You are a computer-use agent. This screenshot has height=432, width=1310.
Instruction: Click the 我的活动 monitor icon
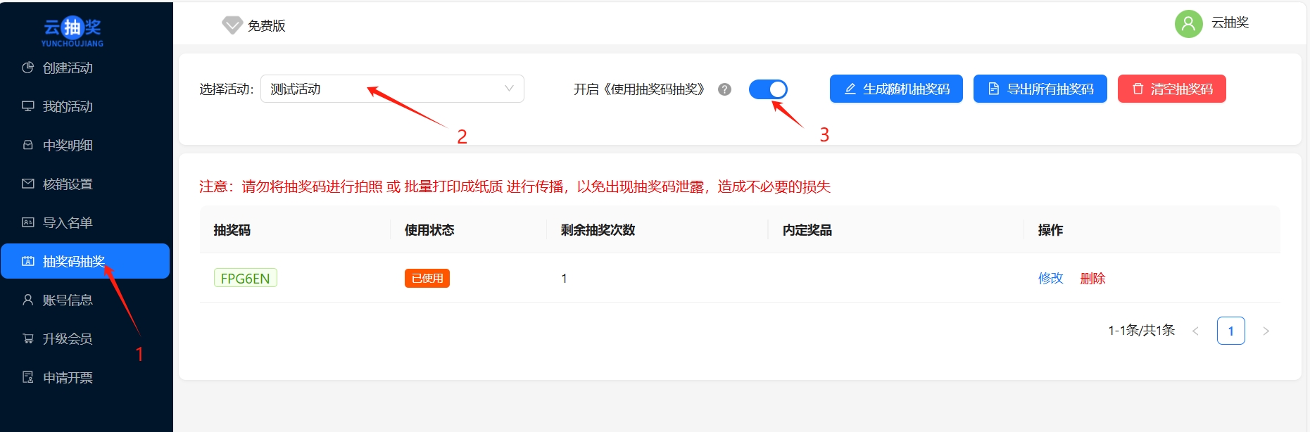(28, 106)
